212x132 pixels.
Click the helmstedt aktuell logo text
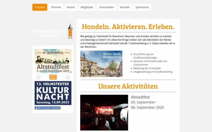49,33
